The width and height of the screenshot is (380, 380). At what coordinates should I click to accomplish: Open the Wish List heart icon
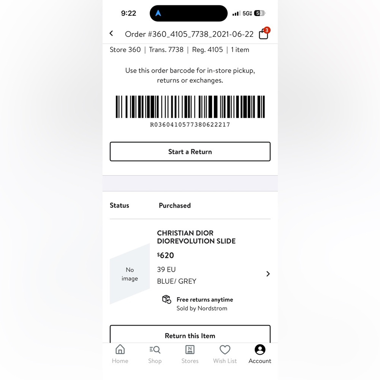(225, 350)
